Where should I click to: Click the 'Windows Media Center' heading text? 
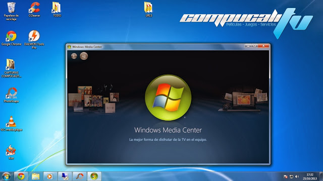coord(168,130)
